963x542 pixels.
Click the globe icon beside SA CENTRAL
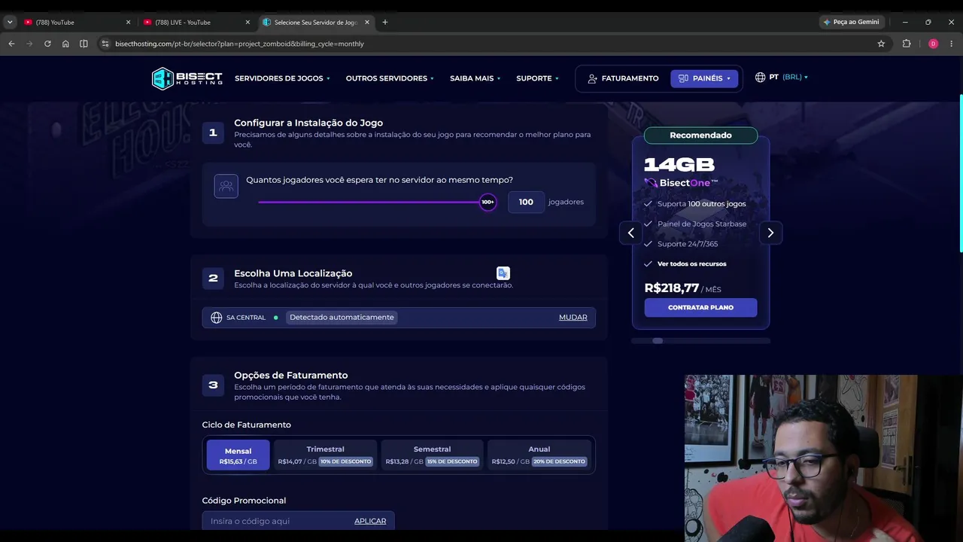[x=217, y=318]
